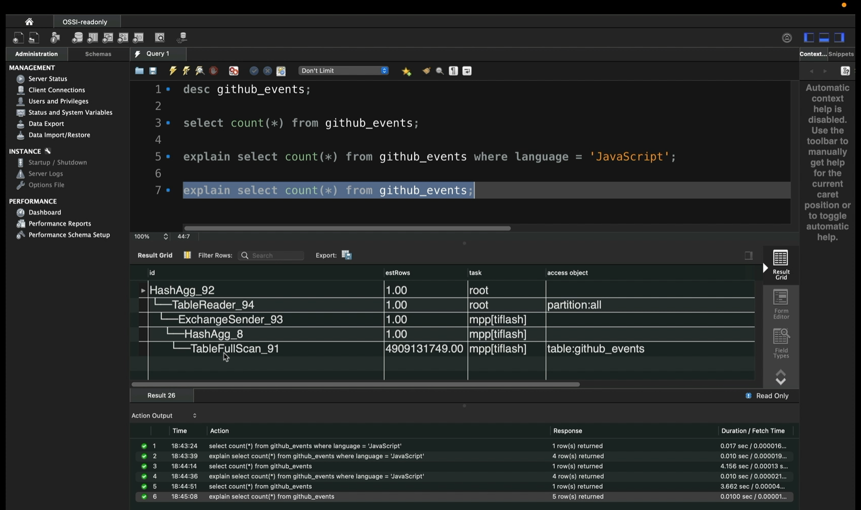Toggle the right sidebar panel
The width and height of the screenshot is (861, 510).
point(840,38)
